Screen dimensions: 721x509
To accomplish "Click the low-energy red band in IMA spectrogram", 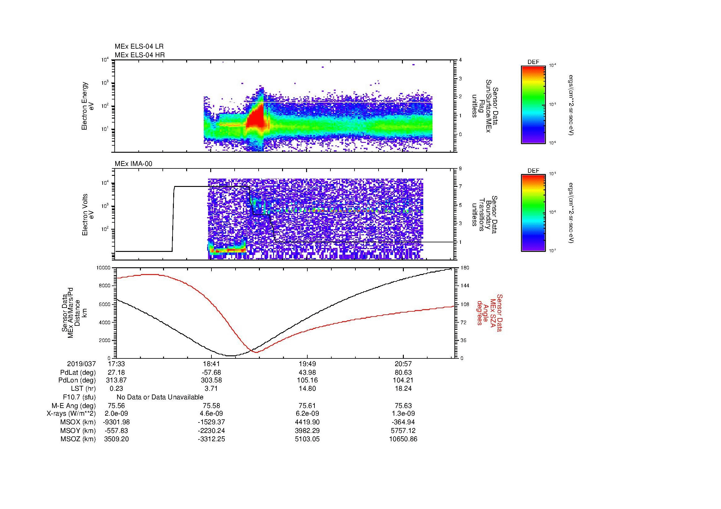I will tap(227, 250).
